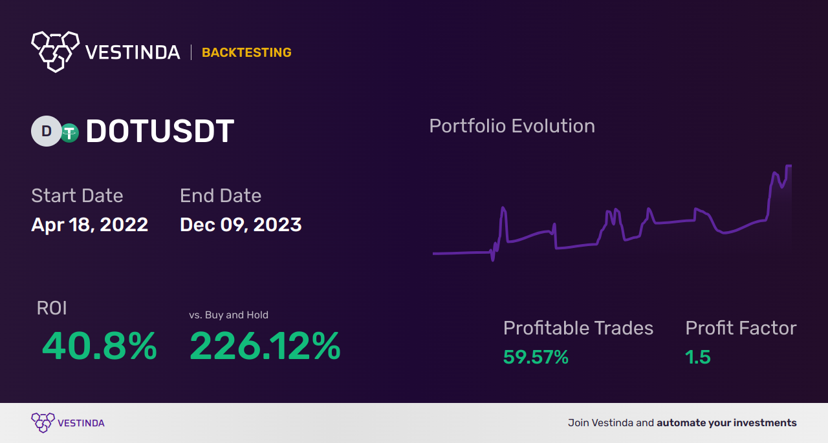Click the Join Vestinda footer text
This screenshot has width=828, height=443.
(682, 423)
